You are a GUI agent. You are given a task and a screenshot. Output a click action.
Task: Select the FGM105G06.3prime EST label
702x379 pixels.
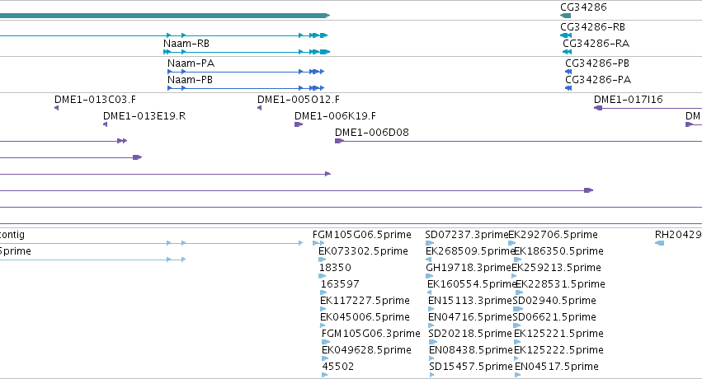[370, 334]
